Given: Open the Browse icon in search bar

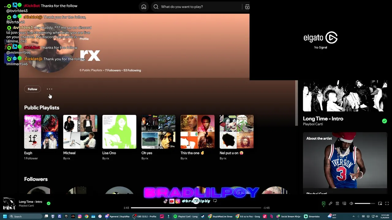Looking at the screenshot, I should point(247,7).
